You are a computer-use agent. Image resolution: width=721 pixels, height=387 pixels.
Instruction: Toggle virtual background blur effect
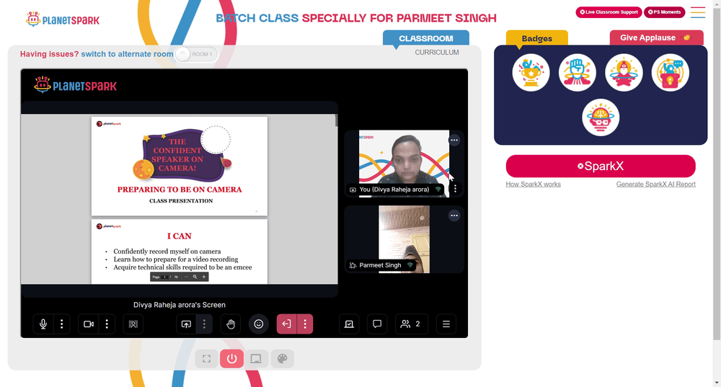(133, 324)
